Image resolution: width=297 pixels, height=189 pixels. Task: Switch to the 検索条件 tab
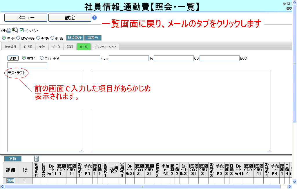pyautogui.click(x=11, y=47)
